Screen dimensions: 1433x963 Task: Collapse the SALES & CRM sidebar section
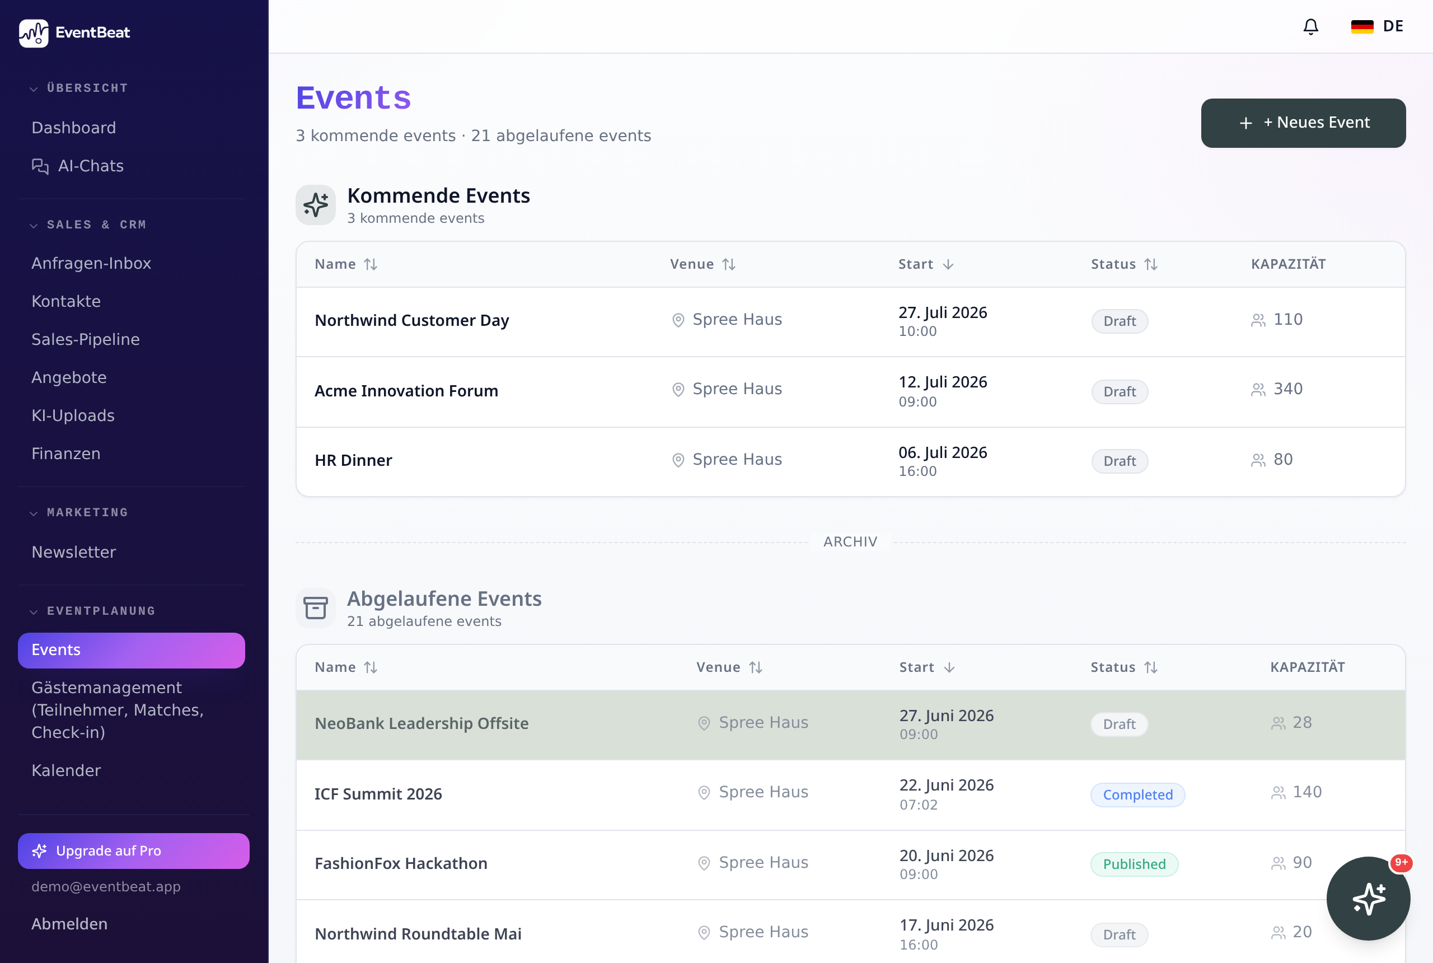[88, 225]
